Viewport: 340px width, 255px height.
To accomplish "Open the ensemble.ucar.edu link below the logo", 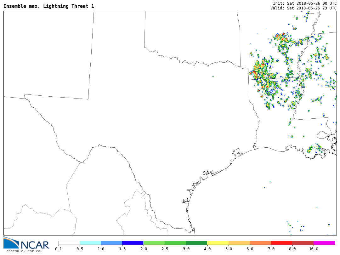I will point(24,251).
